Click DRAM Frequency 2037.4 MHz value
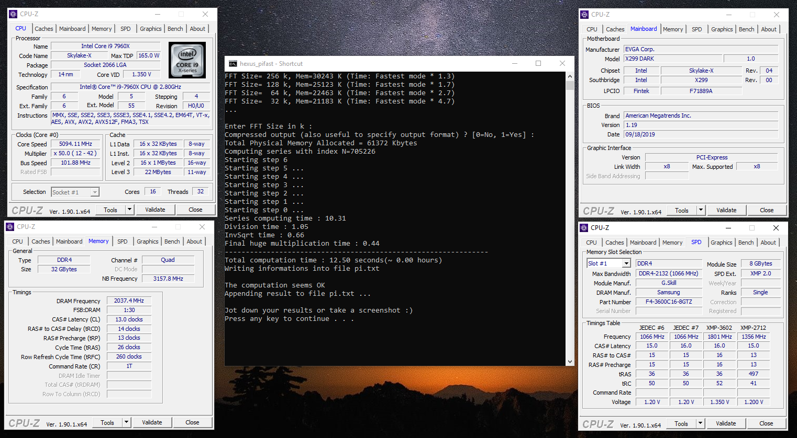This screenshot has height=438, width=797. (x=129, y=301)
